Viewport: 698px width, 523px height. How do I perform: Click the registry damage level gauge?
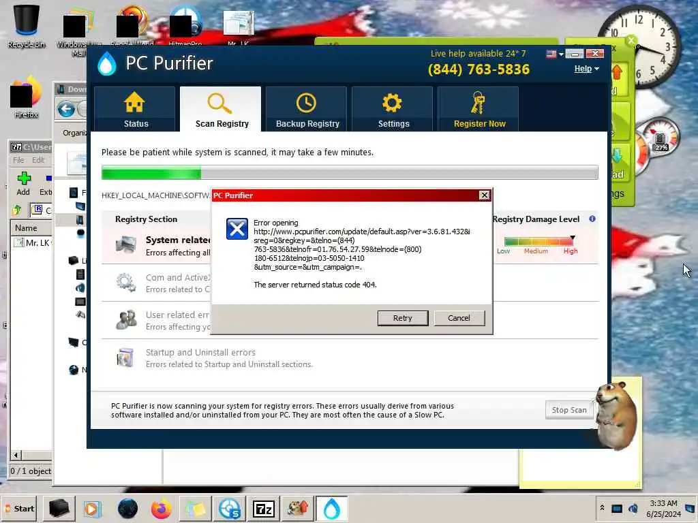tap(539, 242)
